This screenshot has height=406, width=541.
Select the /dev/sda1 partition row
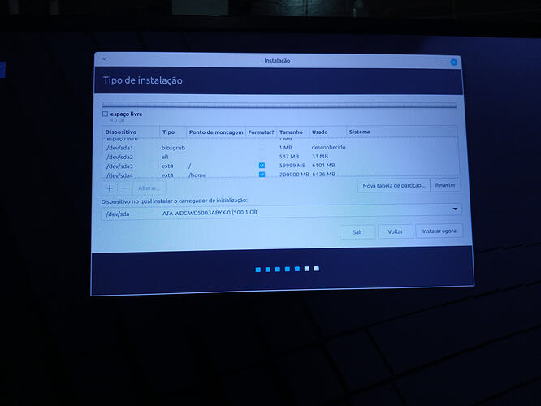[x=281, y=148]
